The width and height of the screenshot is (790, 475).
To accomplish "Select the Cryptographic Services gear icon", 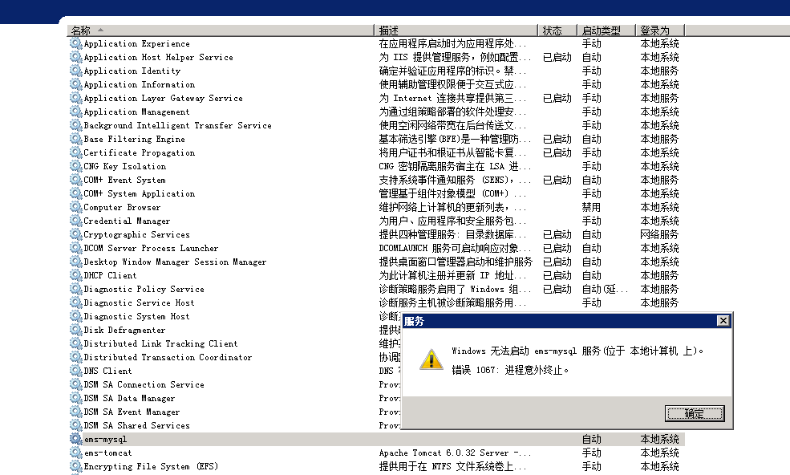I will point(75,234).
